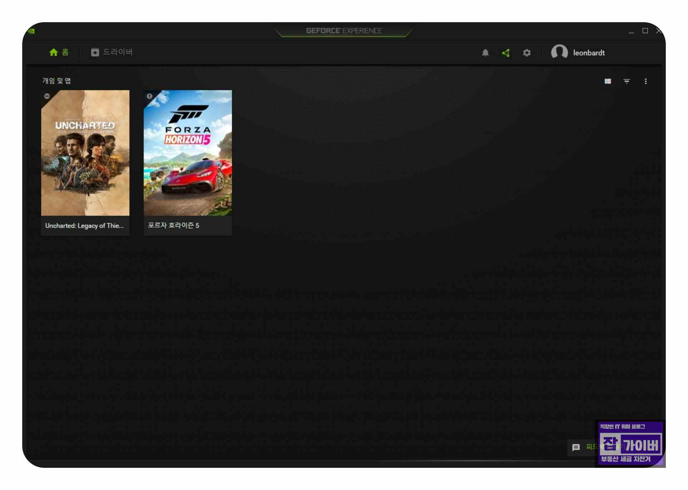The height and width of the screenshot is (490, 688).
Task: Open the three-dot more options menu
Action: [x=645, y=81]
